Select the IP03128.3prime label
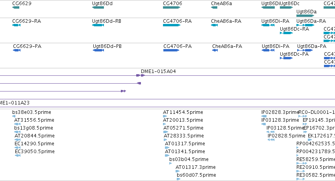 pos(280,120)
